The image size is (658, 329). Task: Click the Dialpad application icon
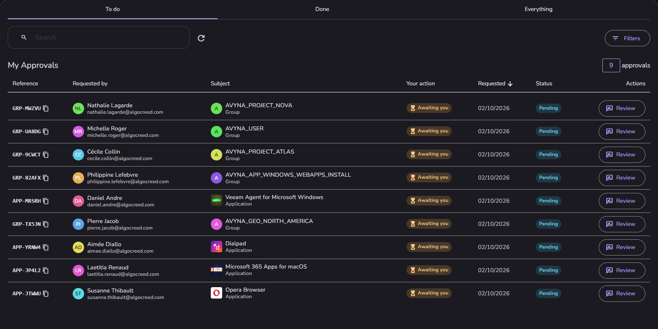click(x=216, y=247)
